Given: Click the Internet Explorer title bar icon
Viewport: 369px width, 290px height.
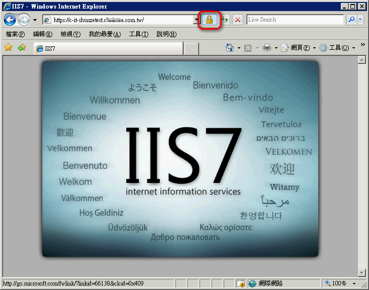Looking at the screenshot, I should [x=7, y=6].
